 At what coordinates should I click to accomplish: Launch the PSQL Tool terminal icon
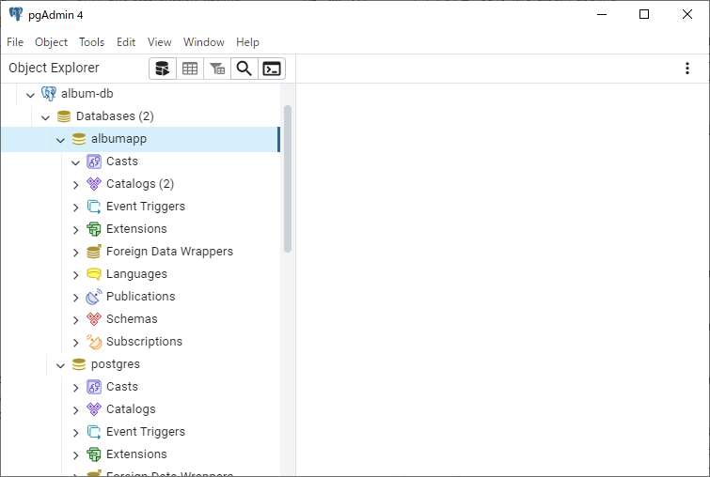[x=272, y=69]
